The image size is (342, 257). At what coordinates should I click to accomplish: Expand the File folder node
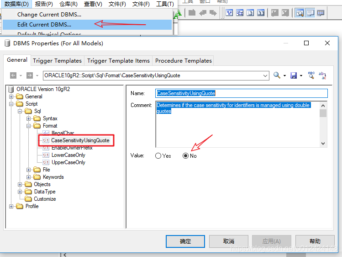click(x=29, y=170)
